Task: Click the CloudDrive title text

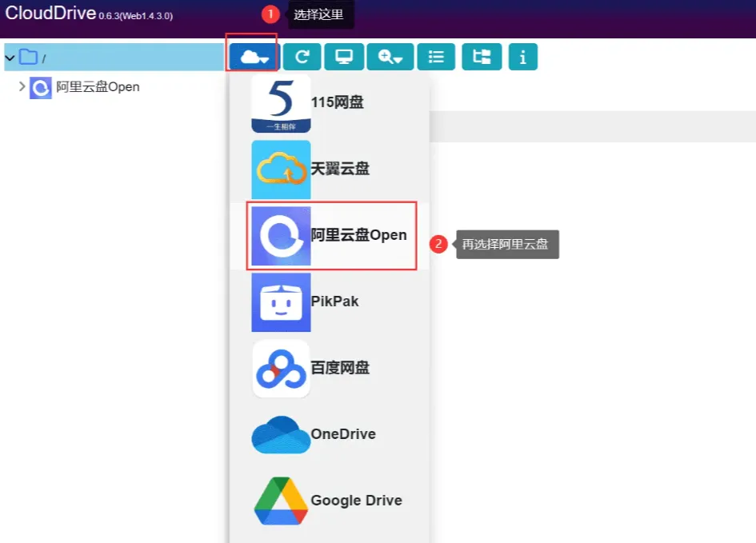Action: point(50,13)
